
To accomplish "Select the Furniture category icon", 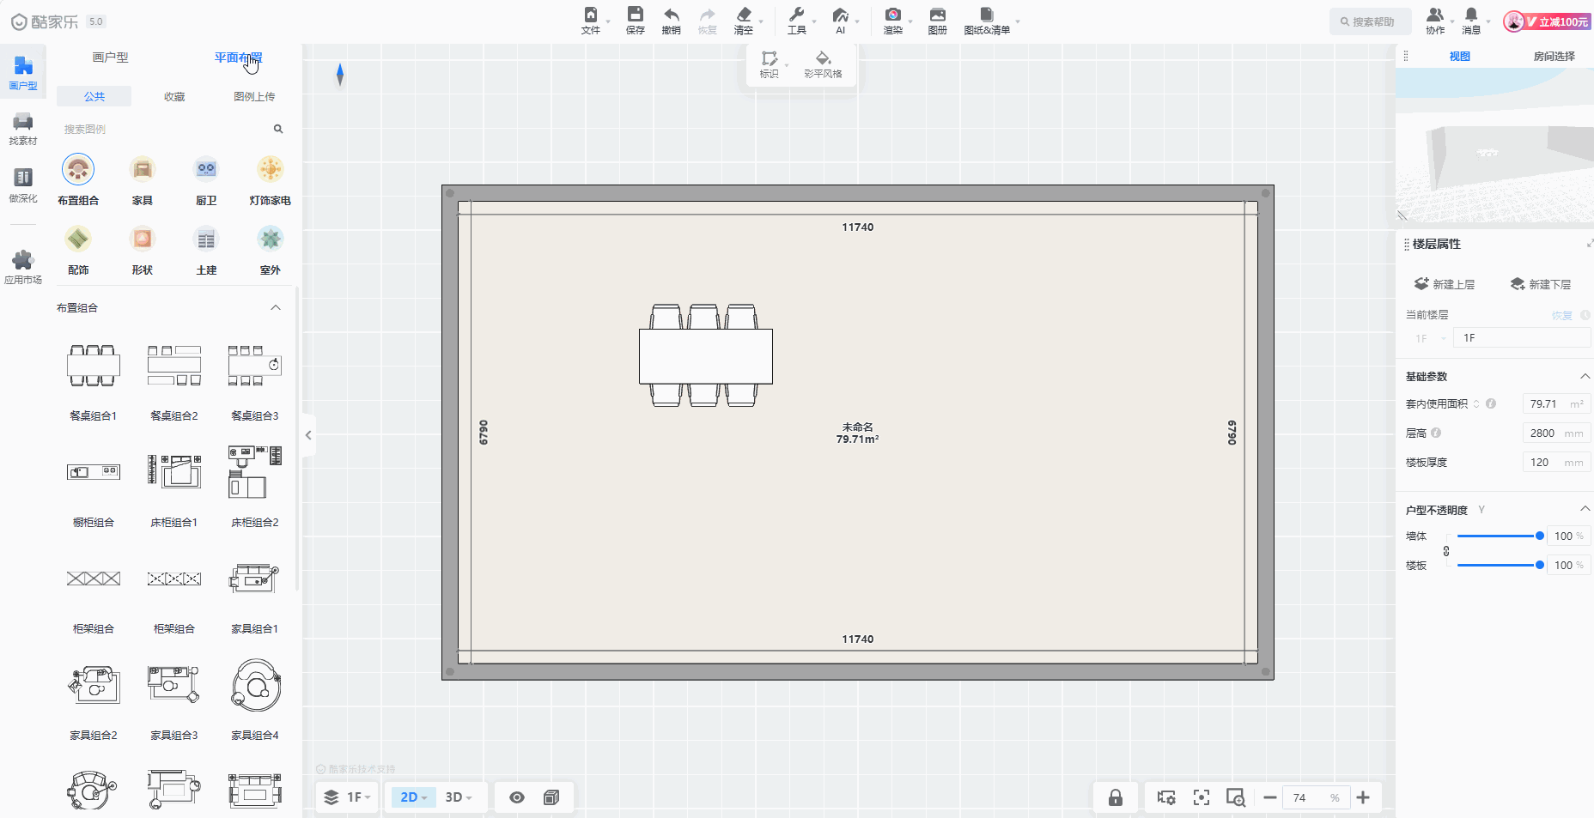I will pyautogui.click(x=143, y=170).
